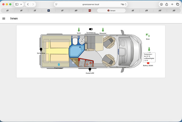Click the greenyserver.local address bar
Viewport: 182px width, 122px height.
90,4
